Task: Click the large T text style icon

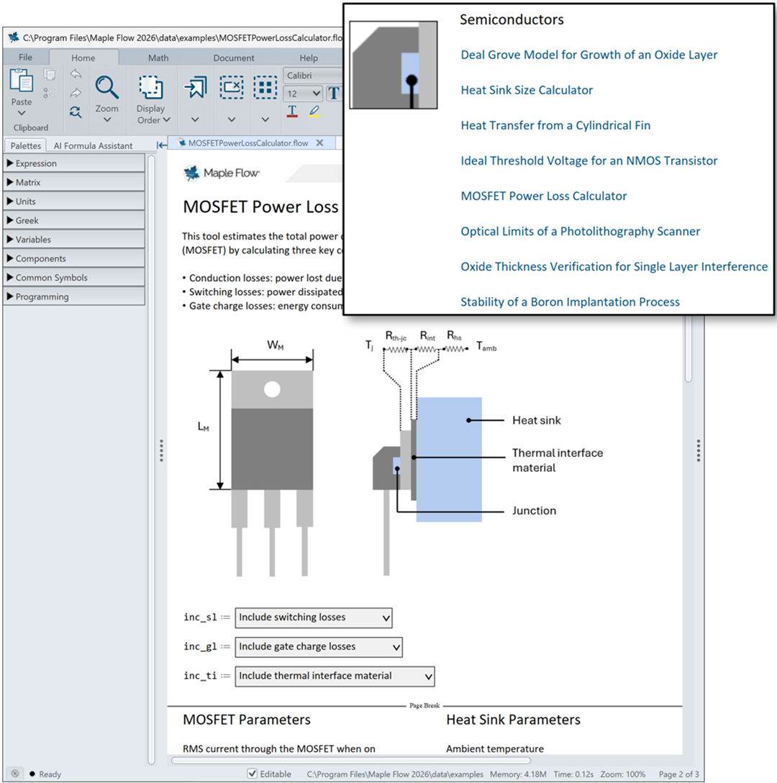Action: pyautogui.click(x=334, y=94)
